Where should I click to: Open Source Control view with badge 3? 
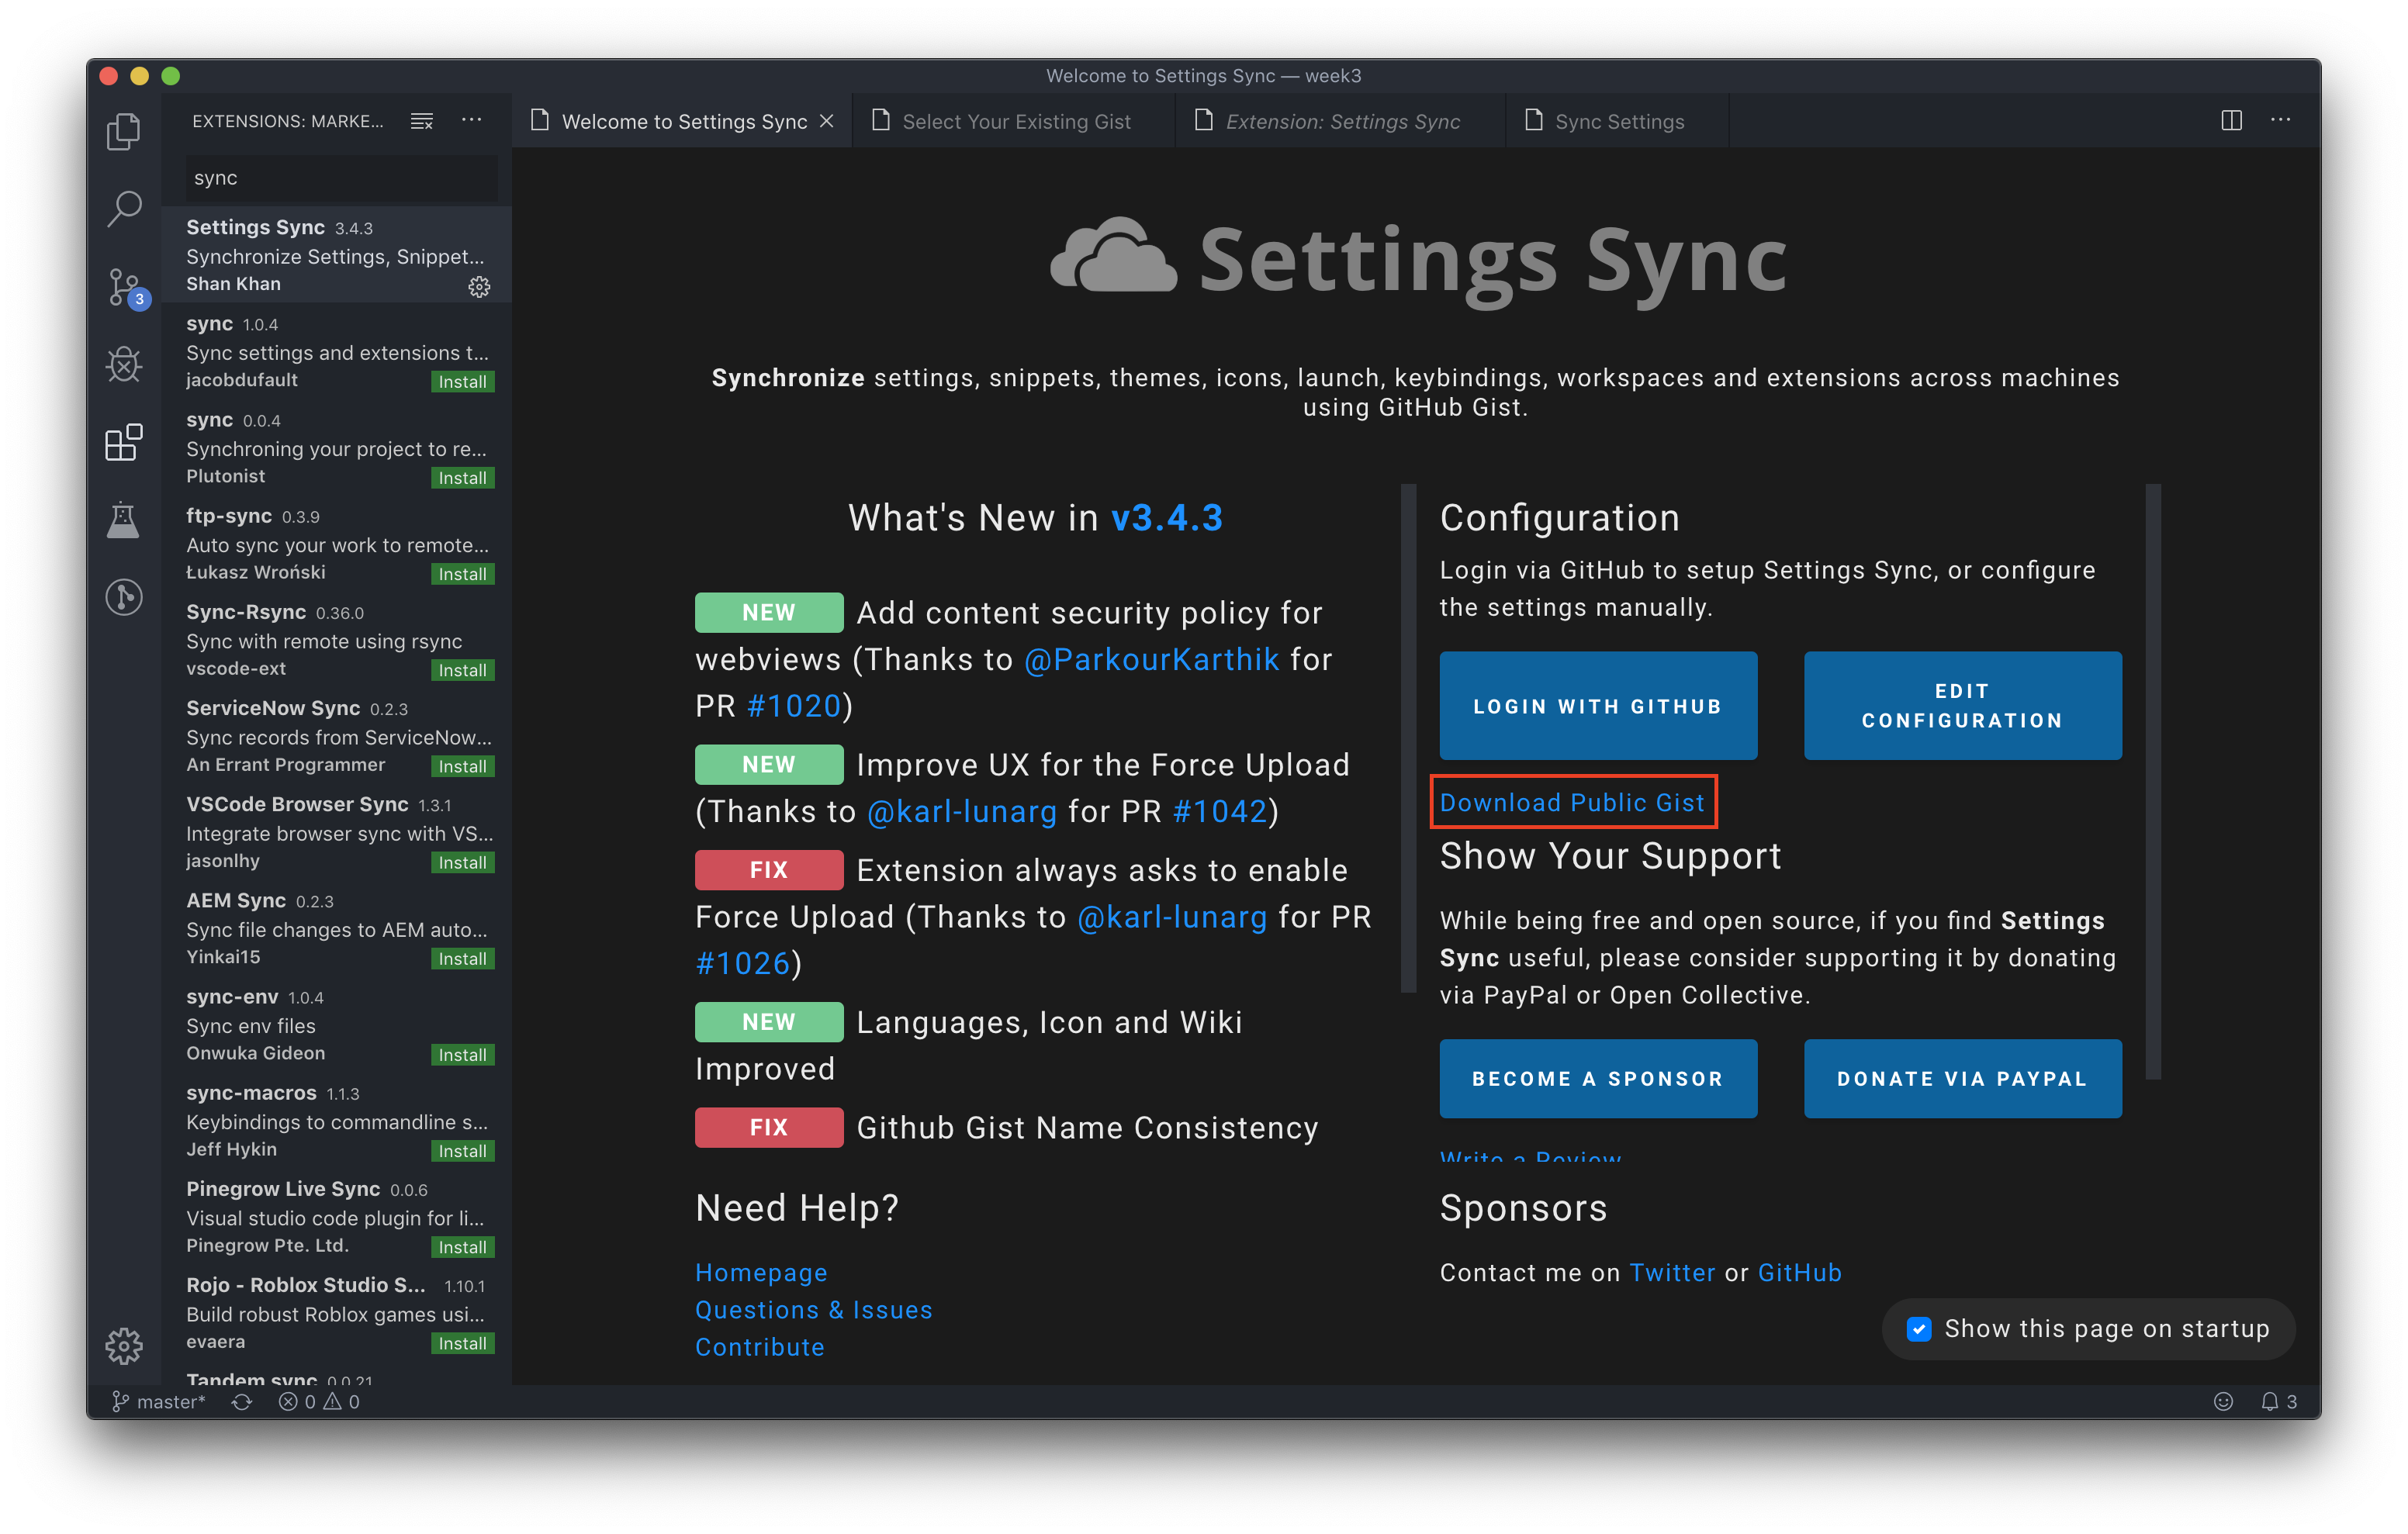click(124, 287)
